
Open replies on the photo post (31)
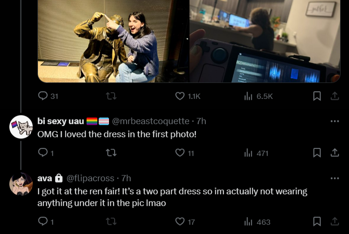coord(48,96)
